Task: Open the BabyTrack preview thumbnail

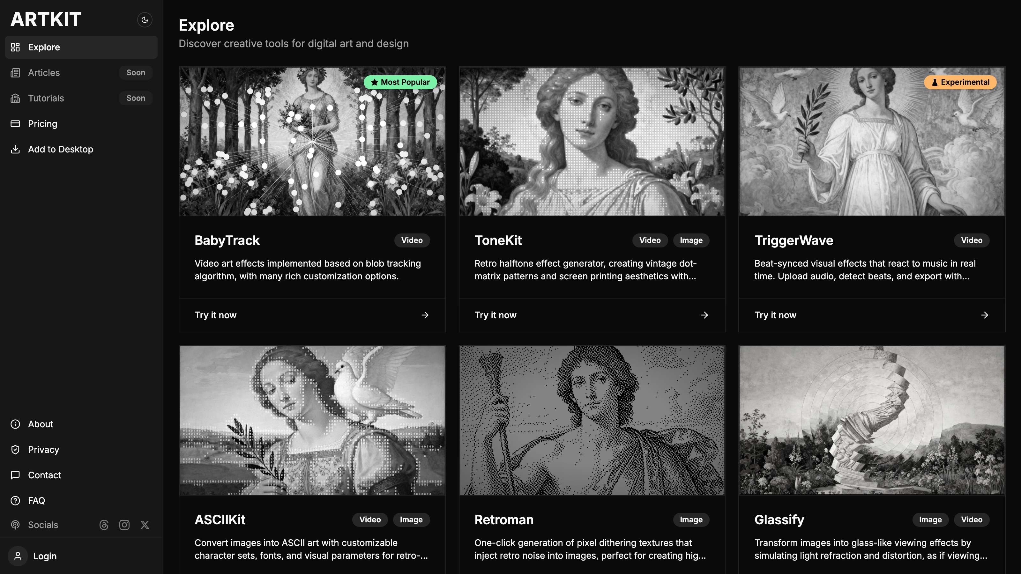Action: (x=312, y=141)
